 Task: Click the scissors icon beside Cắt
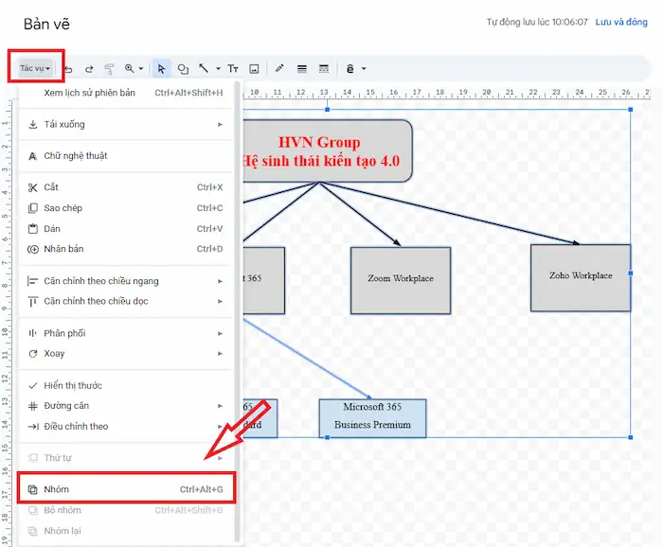32,187
